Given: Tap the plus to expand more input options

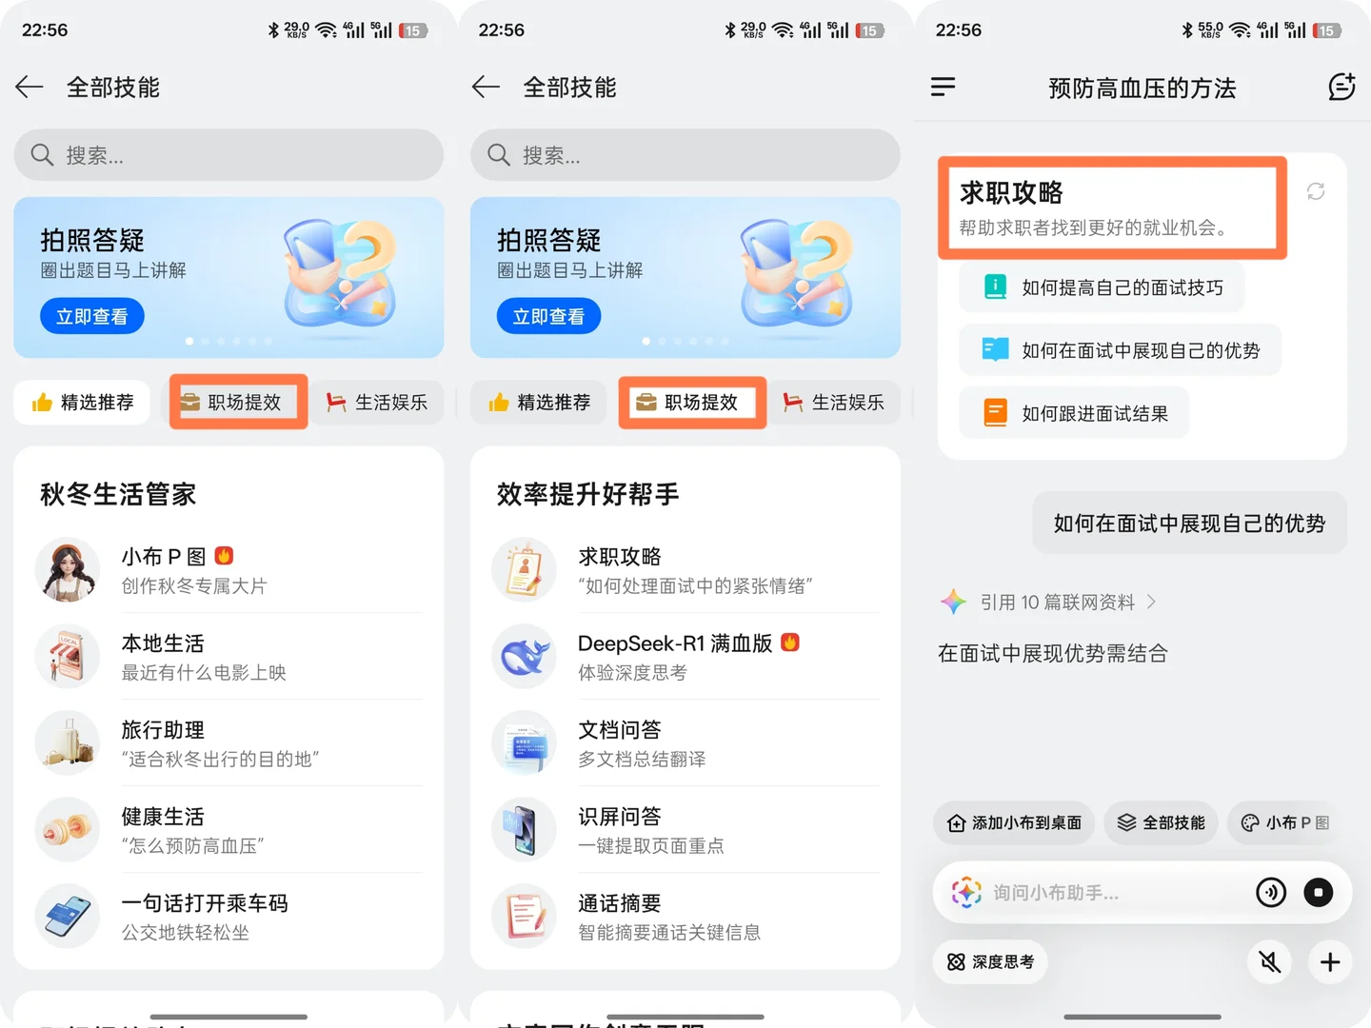Looking at the screenshot, I should (1329, 961).
